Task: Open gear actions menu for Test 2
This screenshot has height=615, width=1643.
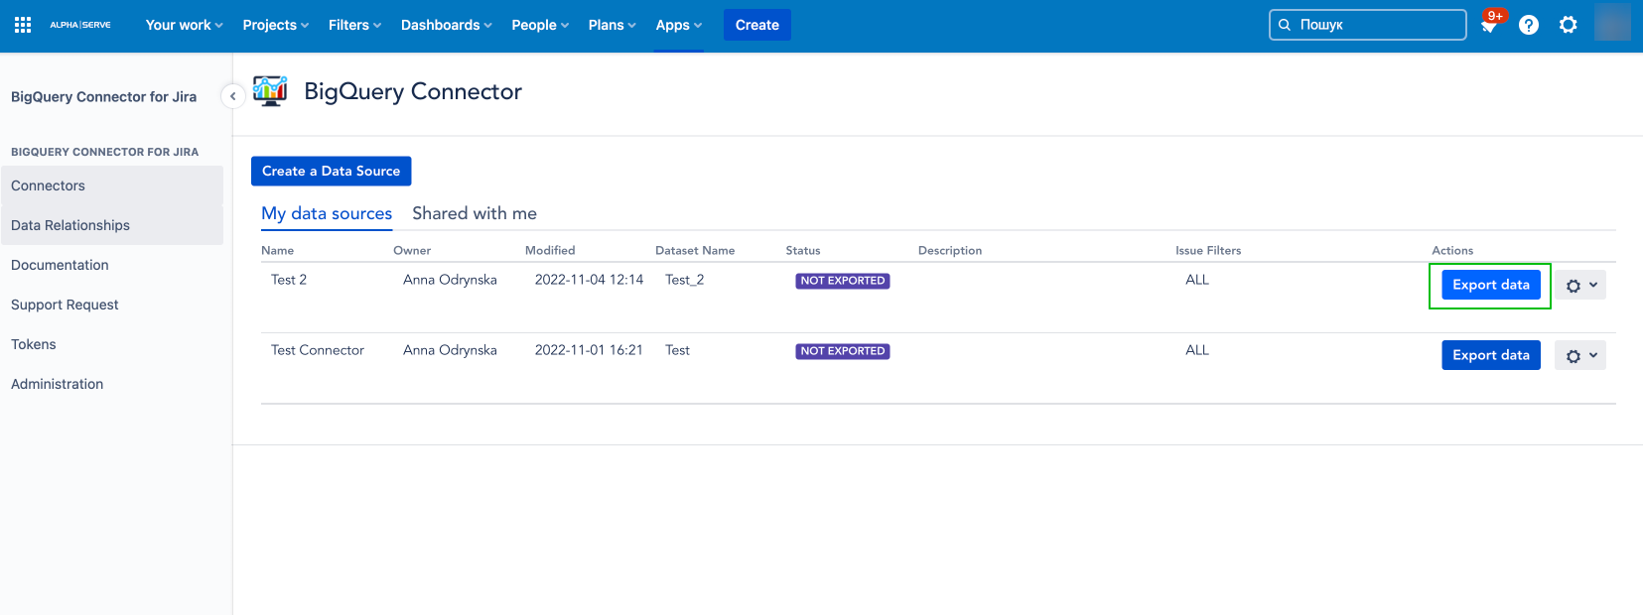Action: pos(1580,286)
